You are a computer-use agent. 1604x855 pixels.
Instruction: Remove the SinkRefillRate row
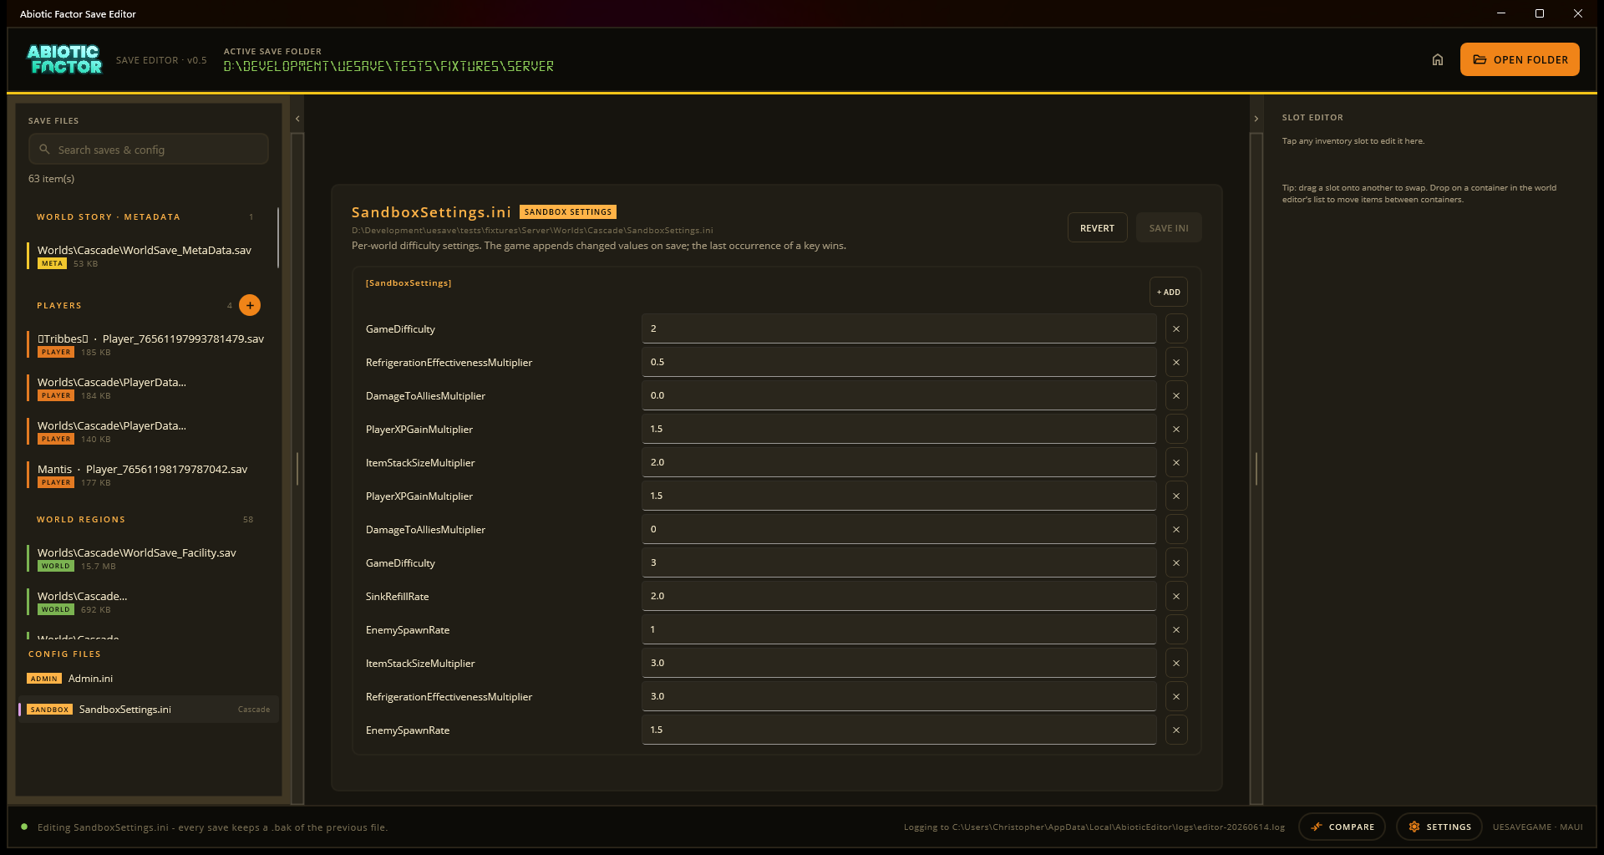coord(1176,596)
